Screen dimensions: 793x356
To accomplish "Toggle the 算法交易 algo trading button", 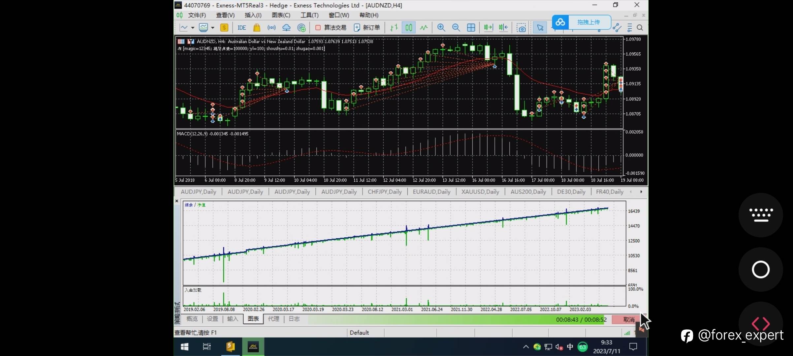I will (331, 28).
